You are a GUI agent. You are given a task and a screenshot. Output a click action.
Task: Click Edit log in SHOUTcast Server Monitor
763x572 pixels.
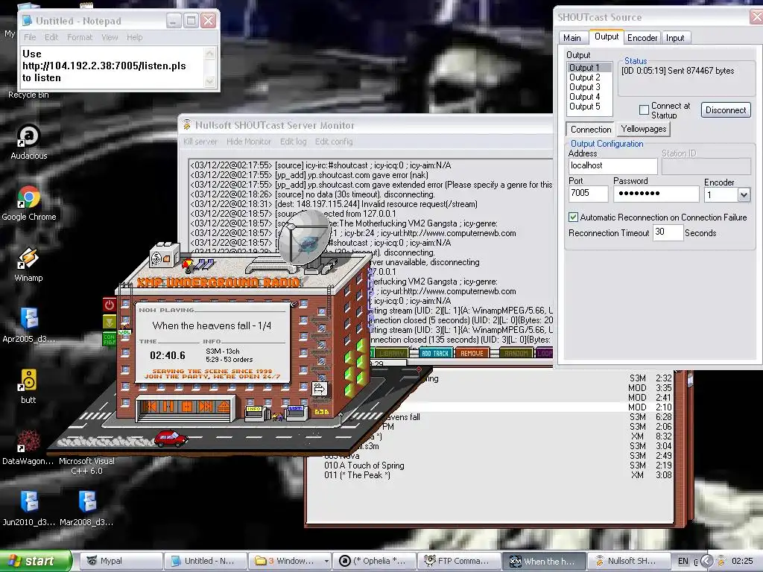pos(293,142)
